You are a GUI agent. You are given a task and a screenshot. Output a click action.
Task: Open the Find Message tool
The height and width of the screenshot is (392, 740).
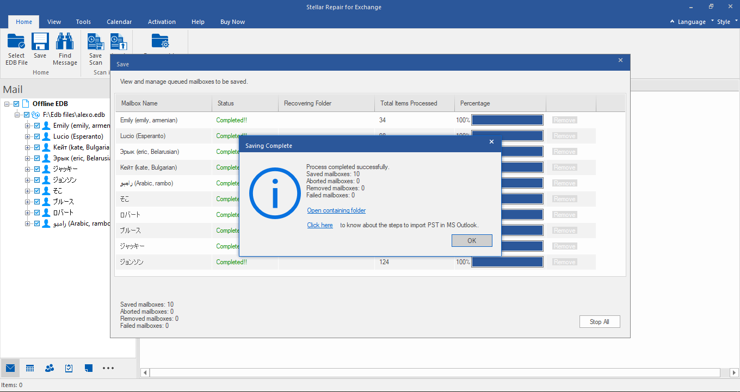pyautogui.click(x=65, y=49)
